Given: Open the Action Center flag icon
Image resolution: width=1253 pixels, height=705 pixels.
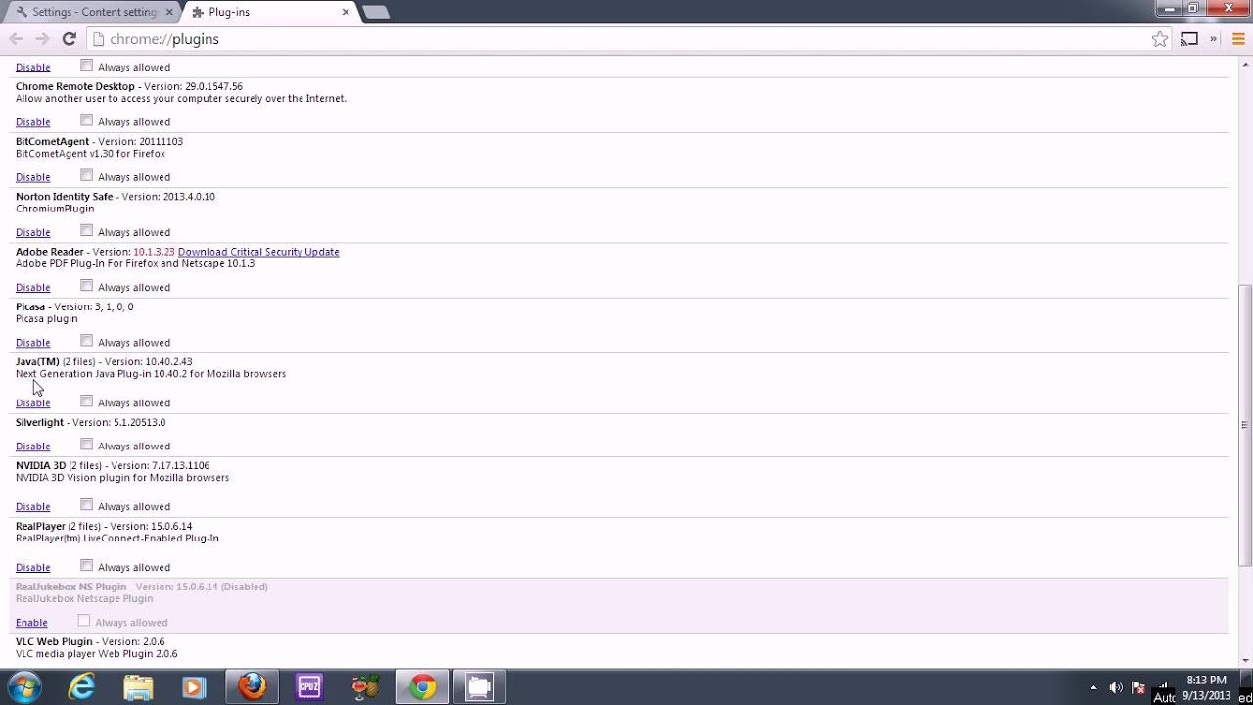Looking at the screenshot, I should tap(1138, 687).
